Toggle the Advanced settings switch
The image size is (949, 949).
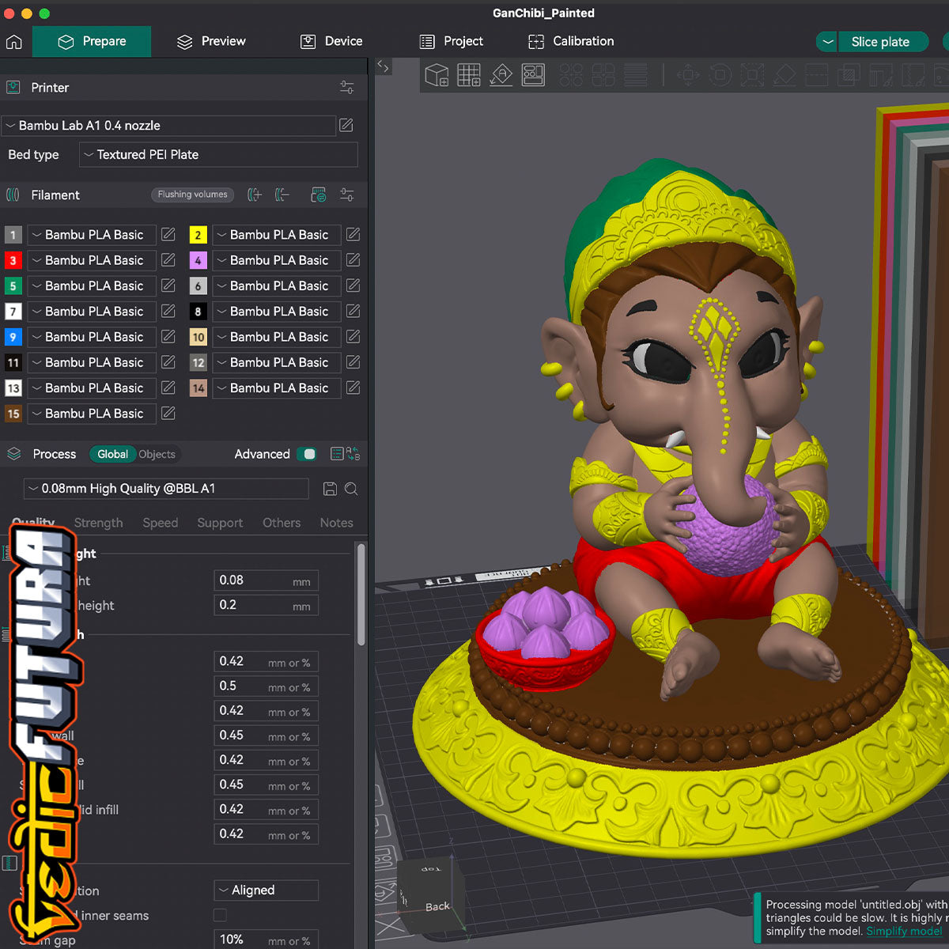pos(307,454)
